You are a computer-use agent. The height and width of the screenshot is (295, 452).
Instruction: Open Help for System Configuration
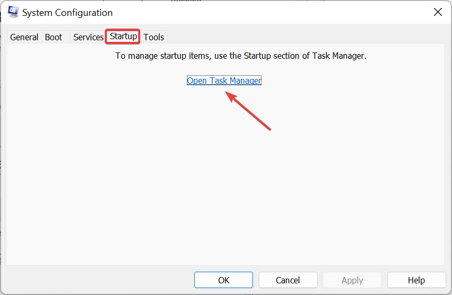click(416, 280)
